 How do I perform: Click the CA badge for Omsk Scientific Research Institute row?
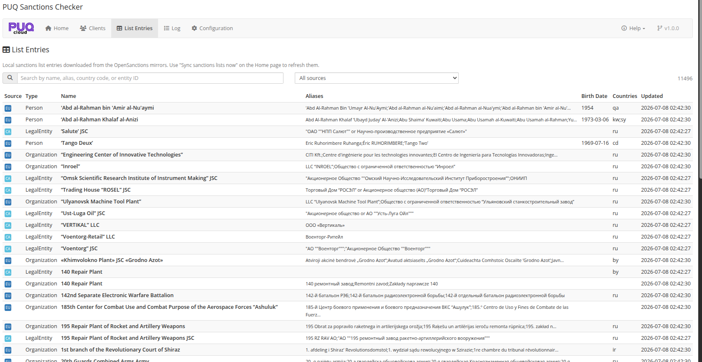[8, 178]
